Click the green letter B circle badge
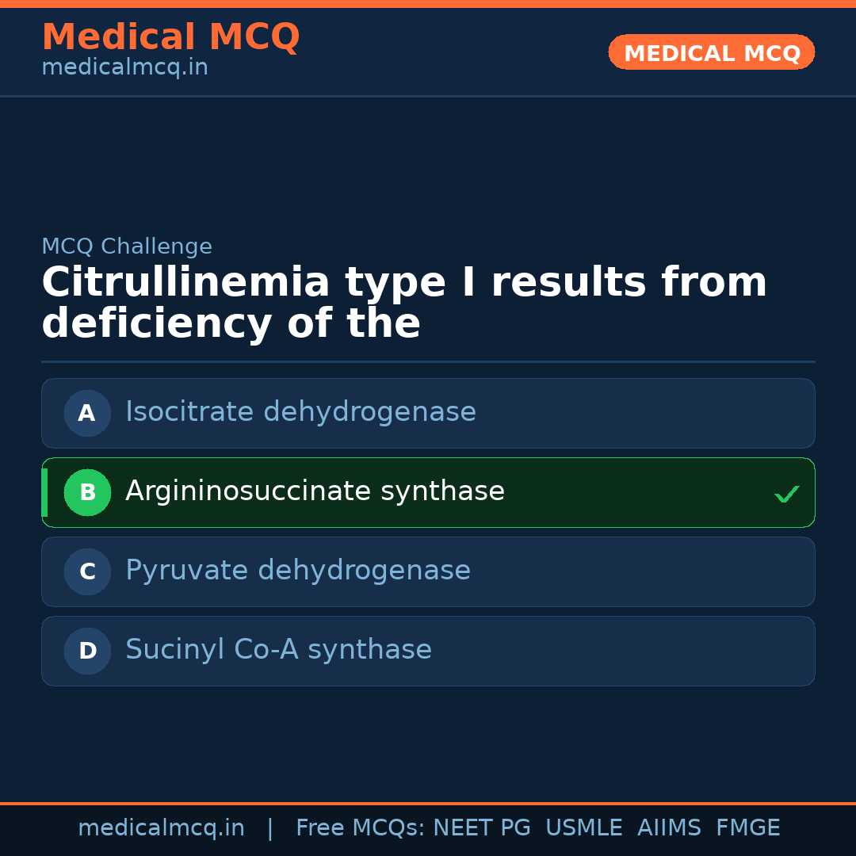This screenshot has width=856, height=856. coord(87,492)
